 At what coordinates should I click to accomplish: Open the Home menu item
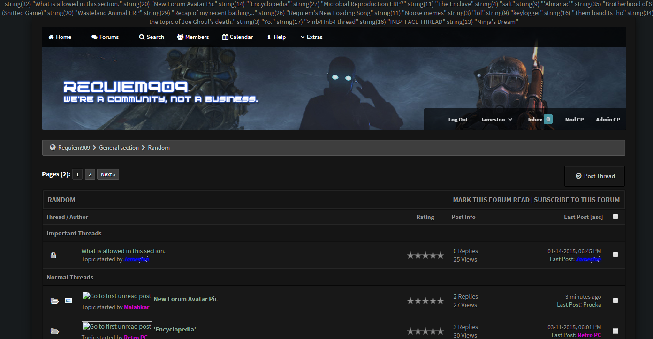[x=60, y=37]
